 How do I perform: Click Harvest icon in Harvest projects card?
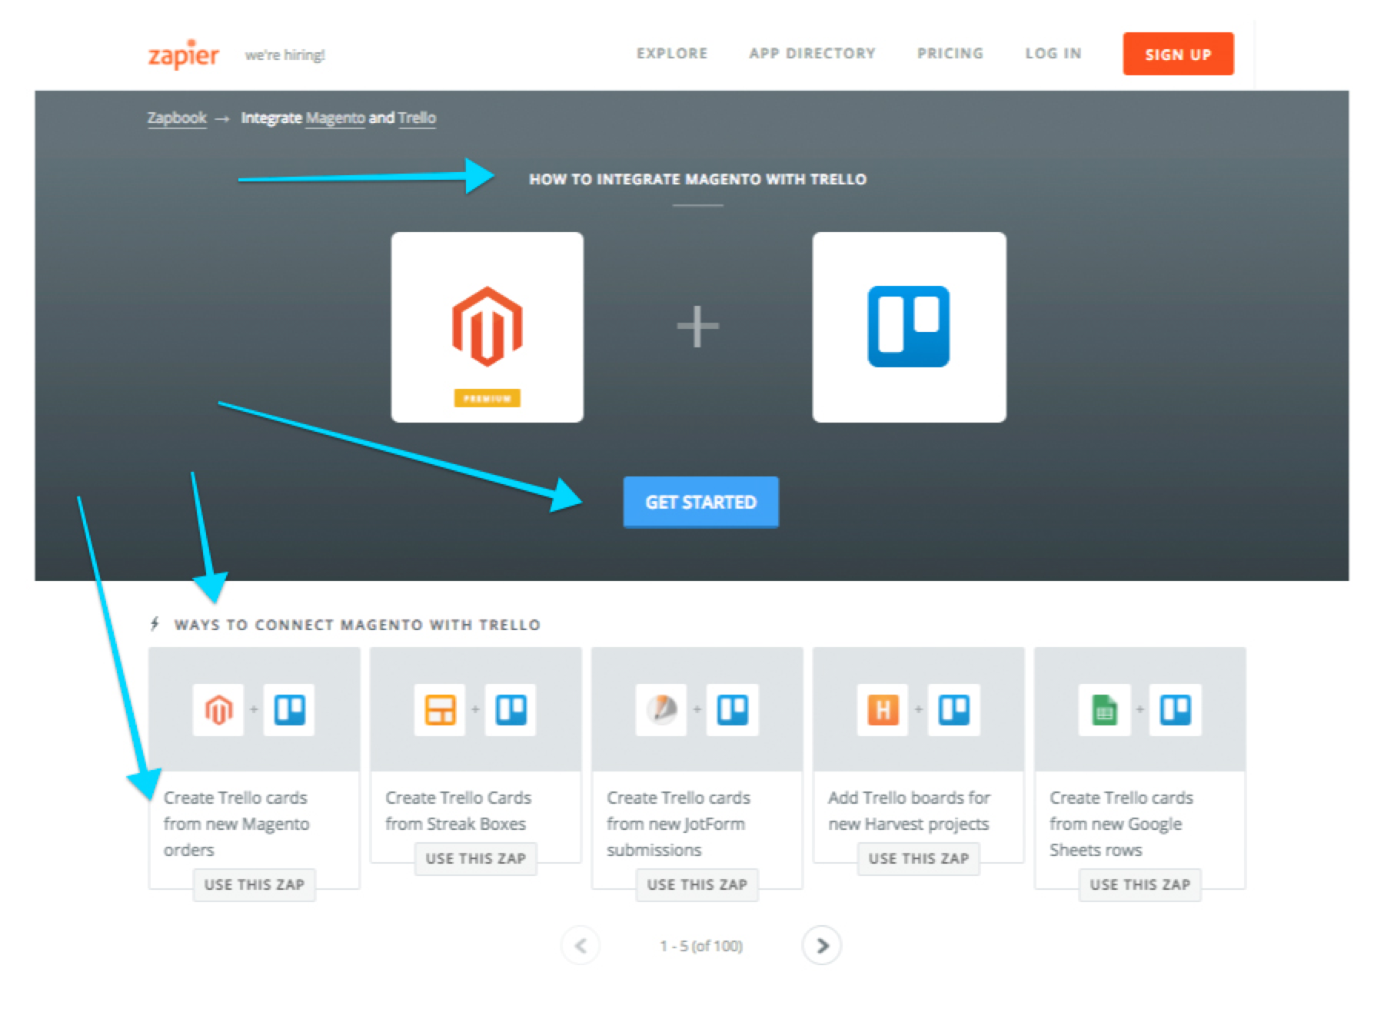point(883,709)
